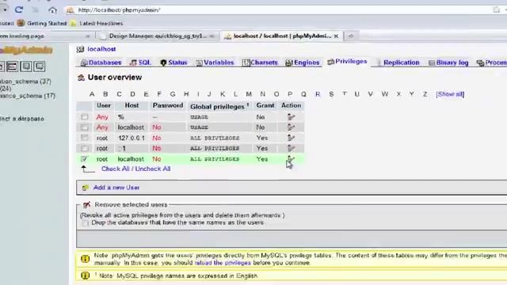This screenshot has width=507, height=285.
Task: Click the Show all users link
Action: (450, 94)
